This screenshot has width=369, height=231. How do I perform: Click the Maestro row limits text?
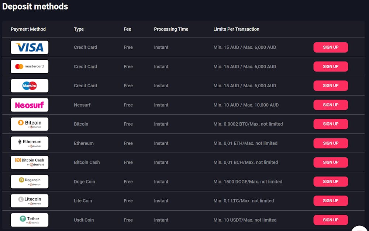[245, 85]
